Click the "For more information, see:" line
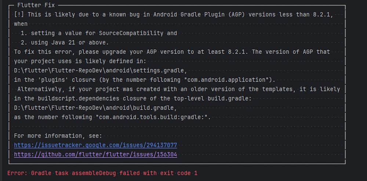Screen dimensions: 367x181 coord(58,136)
